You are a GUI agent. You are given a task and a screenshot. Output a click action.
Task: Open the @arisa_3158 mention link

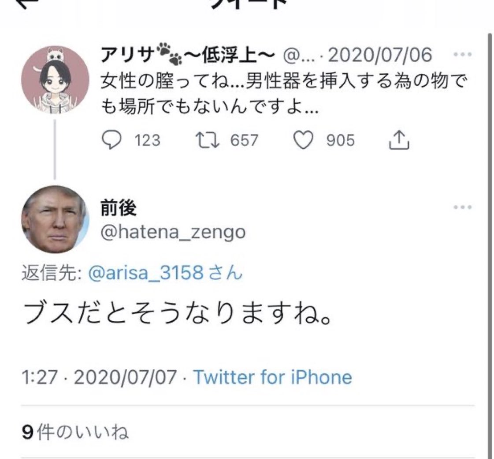[x=146, y=274]
